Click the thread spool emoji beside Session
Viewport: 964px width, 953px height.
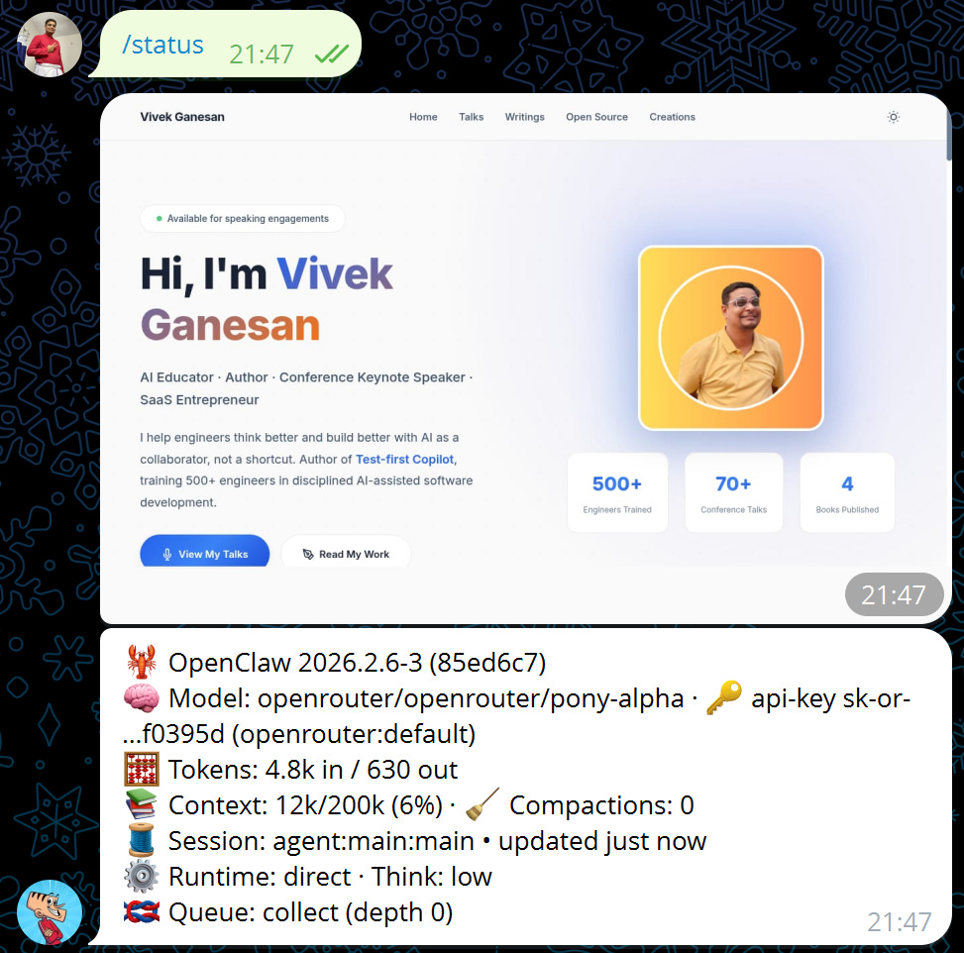142,840
